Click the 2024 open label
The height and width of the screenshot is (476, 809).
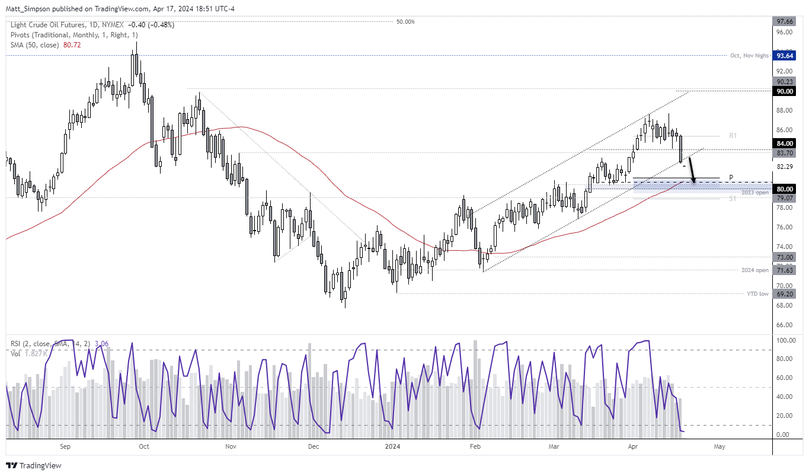pyautogui.click(x=754, y=270)
